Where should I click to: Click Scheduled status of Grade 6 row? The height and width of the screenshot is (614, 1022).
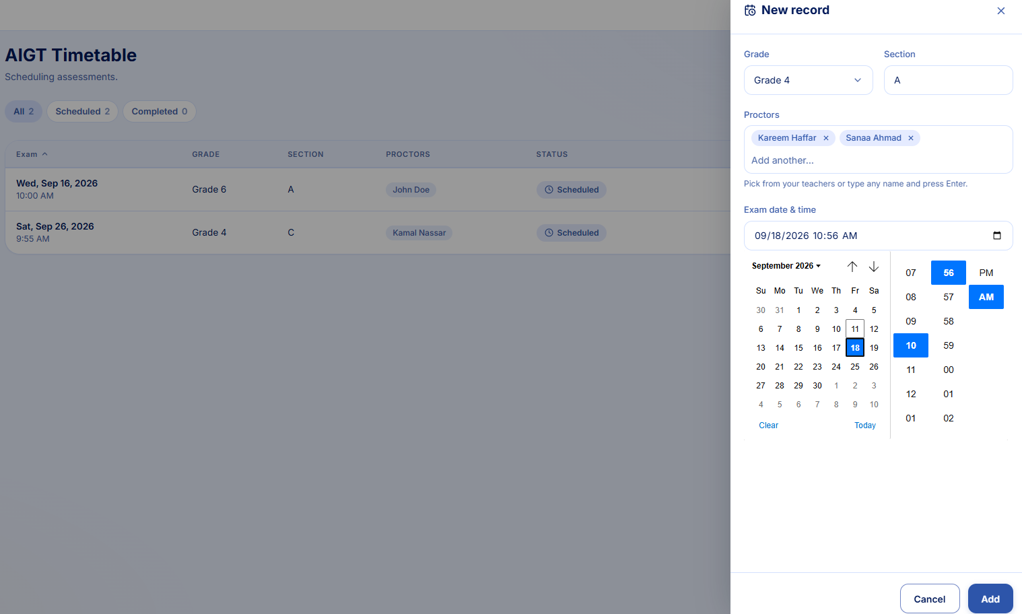tap(572, 190)
